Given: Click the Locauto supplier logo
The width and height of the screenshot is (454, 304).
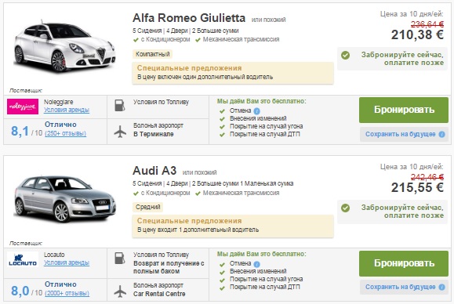Looking at the screenshot, I should point(23,259).
